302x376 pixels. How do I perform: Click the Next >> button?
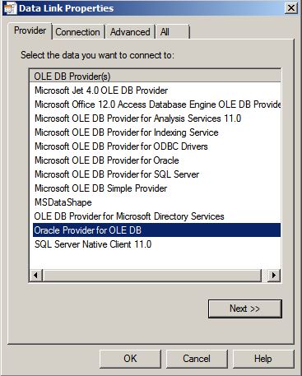pyautogui.click(x=245, y=309)
